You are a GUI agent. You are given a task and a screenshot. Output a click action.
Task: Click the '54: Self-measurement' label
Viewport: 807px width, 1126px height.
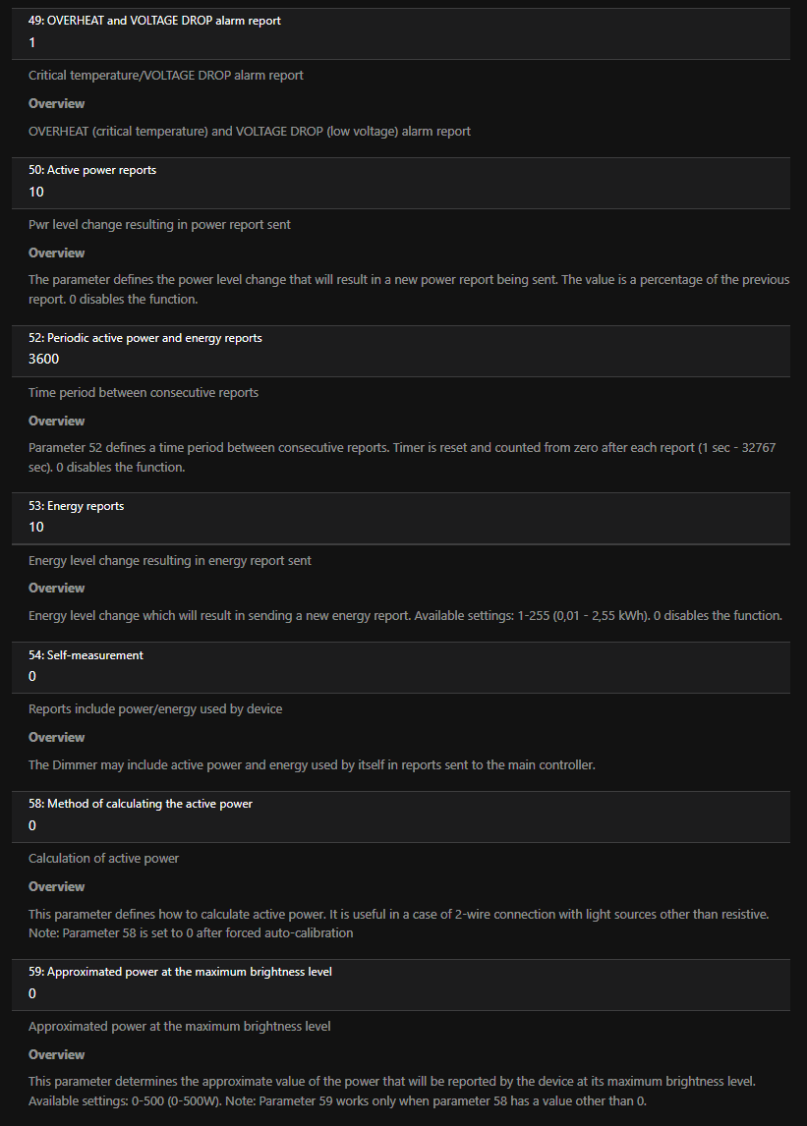pyautogui.click(x=86, y=655)
